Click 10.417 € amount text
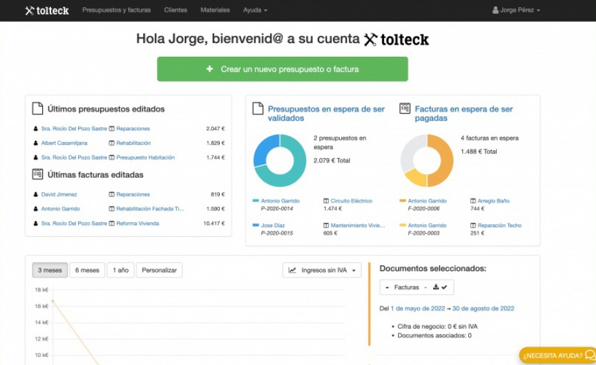Viewport: 596px width, 365px height. pos(214,223)
